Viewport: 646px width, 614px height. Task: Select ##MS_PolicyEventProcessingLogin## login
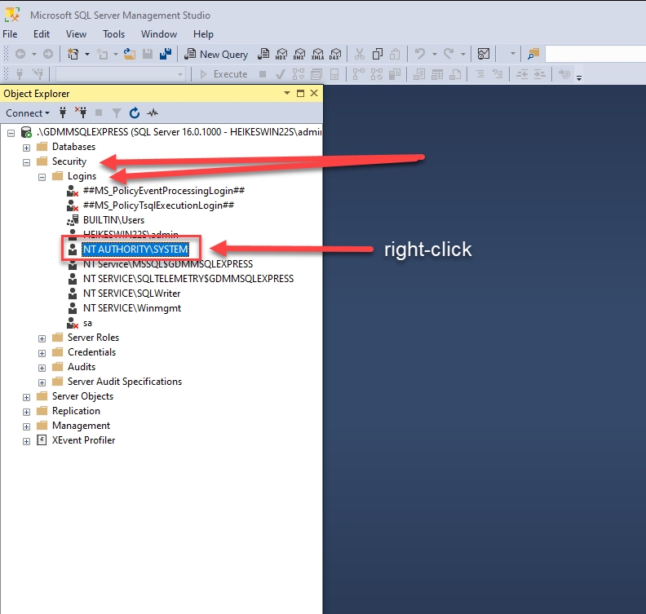[164, 191]
